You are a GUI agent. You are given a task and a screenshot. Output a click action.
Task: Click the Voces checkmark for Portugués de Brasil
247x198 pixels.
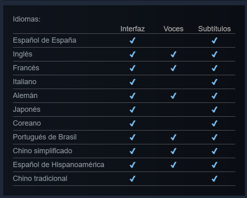[x=173, y=137]
